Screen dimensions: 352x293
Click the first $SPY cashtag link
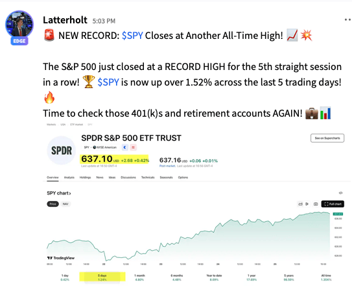click(132, 36)
